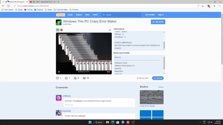Click the site info lock icon in address bar
223x125 pixels.
click(15, 6)
